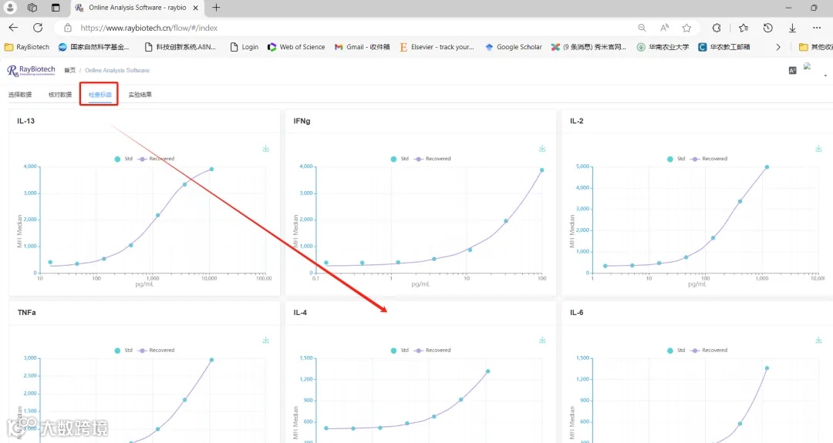This screenshot has height=443, width=833.
Task: Open browser profile avatar icon
Action: coord(10,8)
